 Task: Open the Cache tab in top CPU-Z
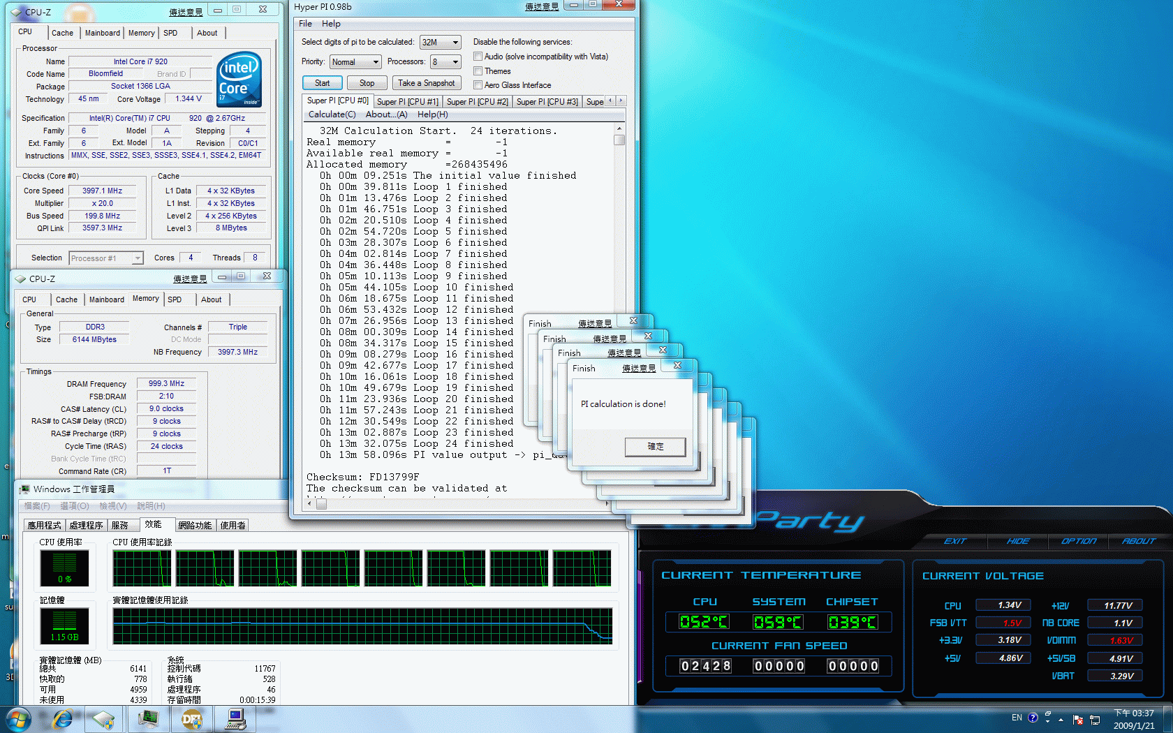pos(62,33)
